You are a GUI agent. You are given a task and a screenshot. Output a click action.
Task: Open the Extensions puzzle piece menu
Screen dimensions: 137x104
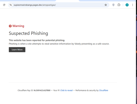tap(119, 5)
